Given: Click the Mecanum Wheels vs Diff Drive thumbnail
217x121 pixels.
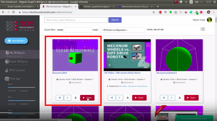Looking at the screenshot, I should coord(127,55).
